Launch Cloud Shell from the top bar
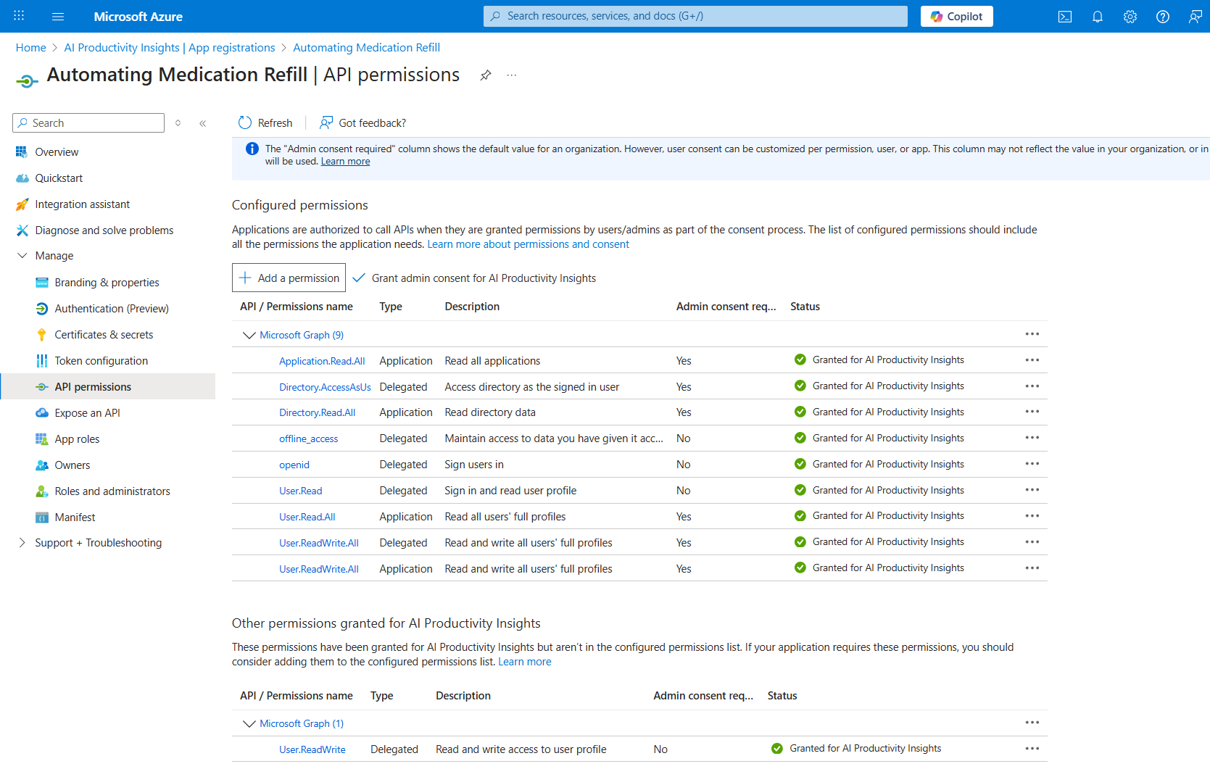The height and width of the screenshot is (769, 1210). pos(1065,16)
